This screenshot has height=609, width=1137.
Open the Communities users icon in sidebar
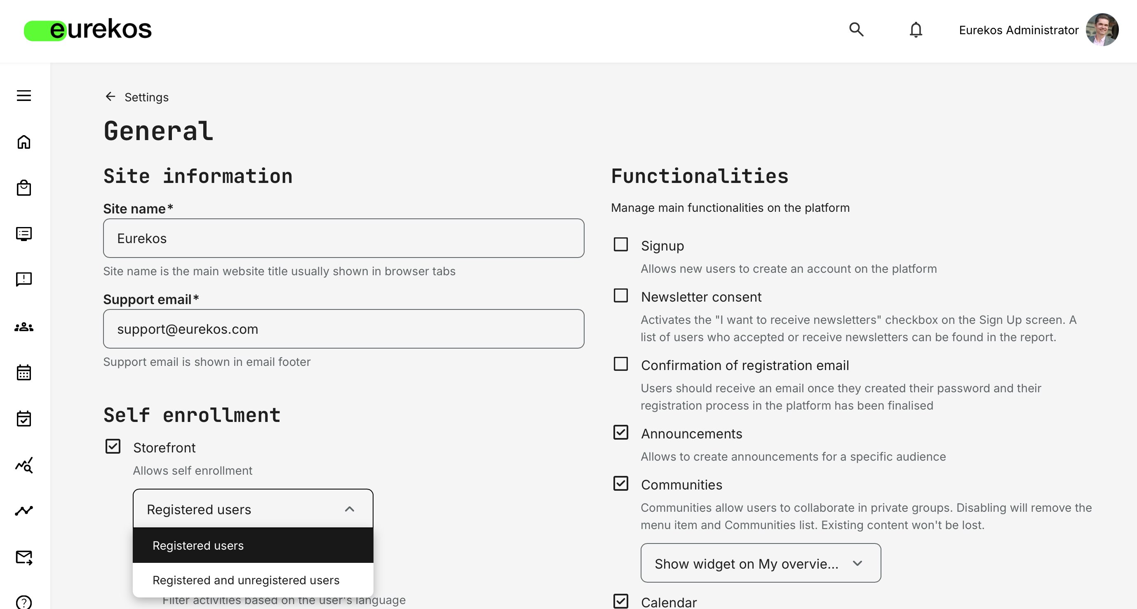(24, 327)
